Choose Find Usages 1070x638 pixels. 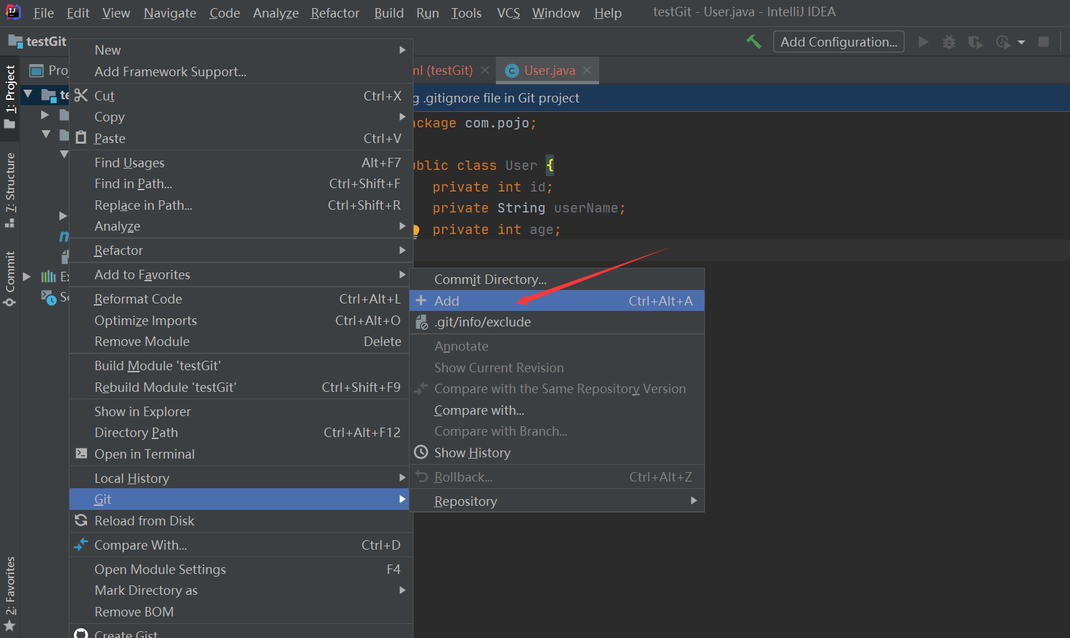click(x=241, y=163)
